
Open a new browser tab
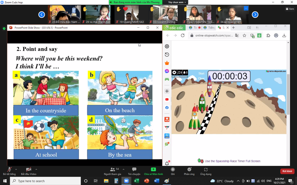pos(233,28)
